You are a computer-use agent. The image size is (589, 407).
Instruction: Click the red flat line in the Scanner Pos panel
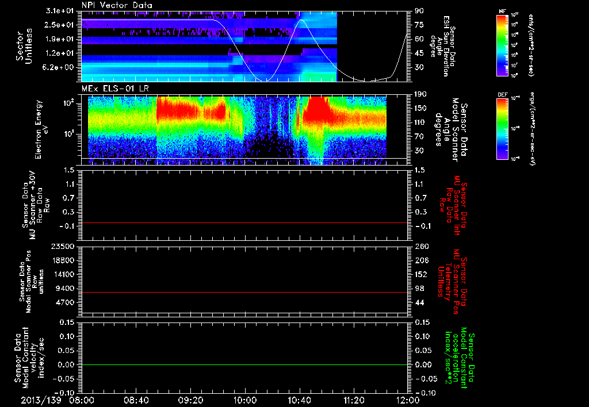pyautogui.click(x=244, y=292)
